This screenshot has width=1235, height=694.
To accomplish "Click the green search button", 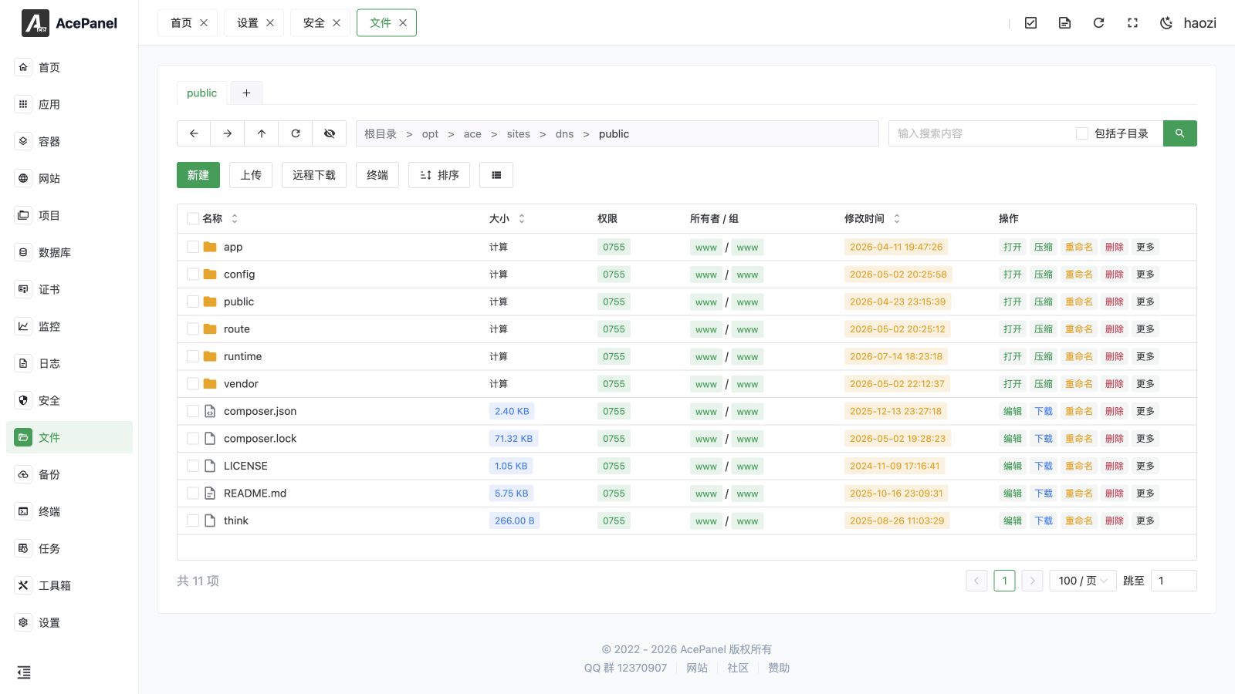I will (1179, 133).
